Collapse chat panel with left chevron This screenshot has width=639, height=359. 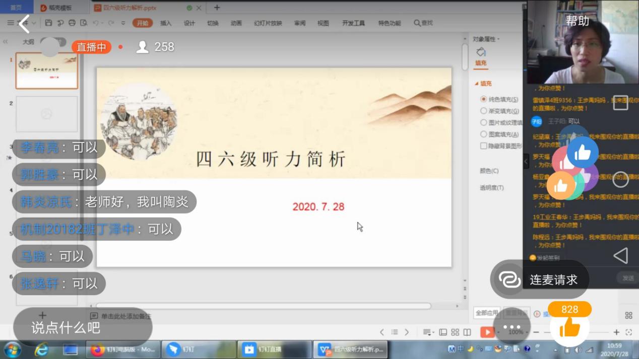526,162
